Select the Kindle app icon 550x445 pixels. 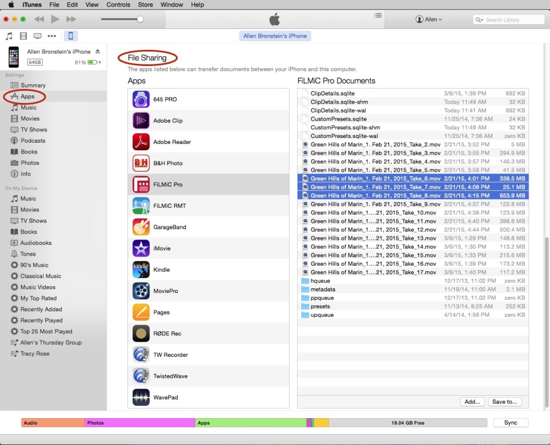click(141, 269)
